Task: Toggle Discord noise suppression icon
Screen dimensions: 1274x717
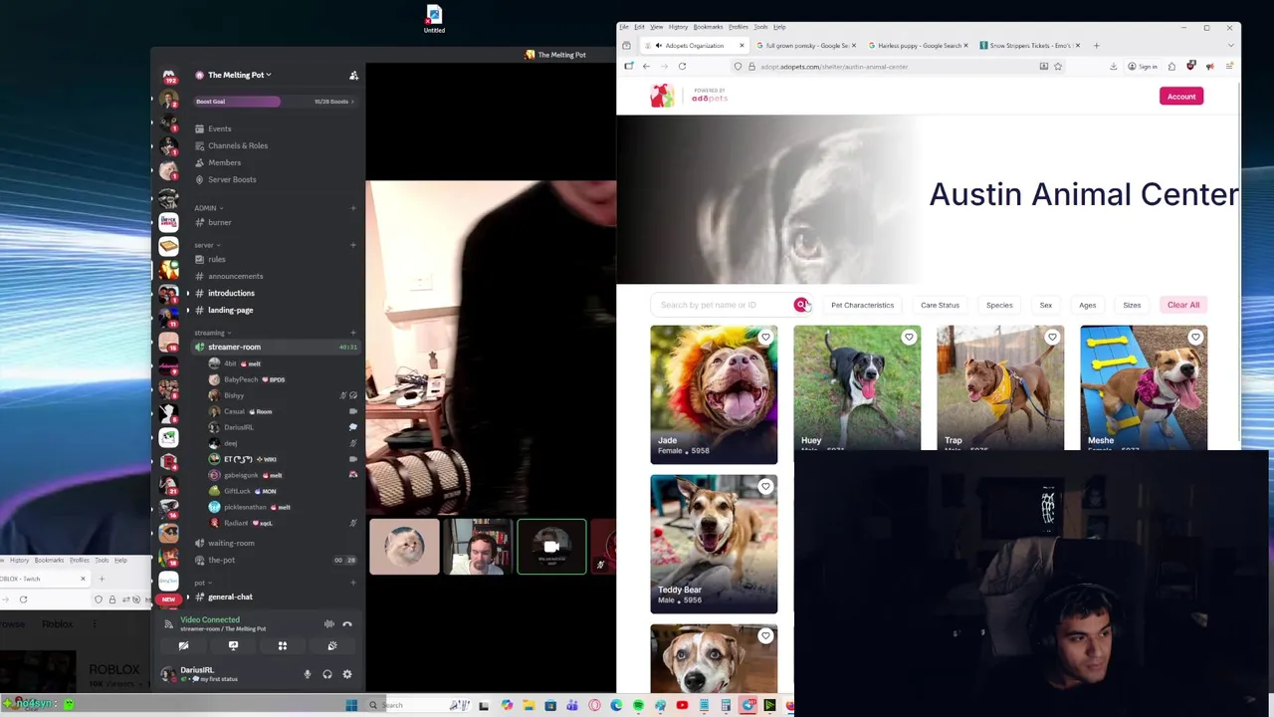Action: (329, 623)
